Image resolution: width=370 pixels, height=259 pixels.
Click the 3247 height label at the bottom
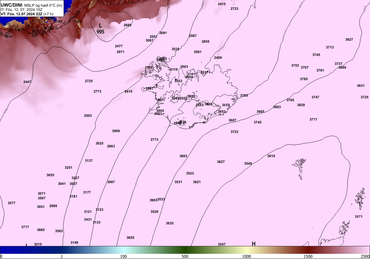click(x=222, y=244)
